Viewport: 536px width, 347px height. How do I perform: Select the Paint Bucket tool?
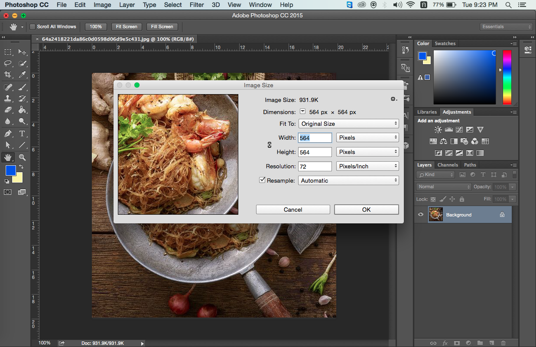point(22,110)
